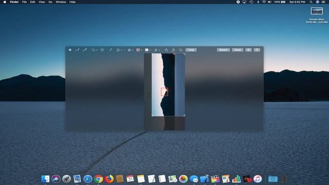This screenshot has height=185, width=329.
Task: Open the Apple menu
Action: 5,2
